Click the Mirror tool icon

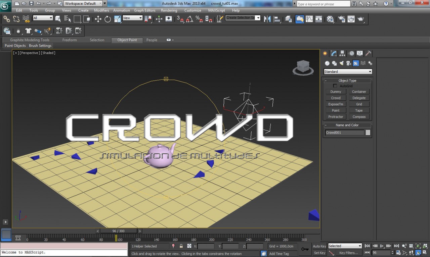pyautogui.click(x=267, y=19)
